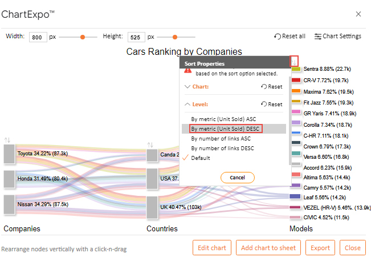371x265 pixels.
Task: Click the Companies level label
Action: click(x=22, y=229)
